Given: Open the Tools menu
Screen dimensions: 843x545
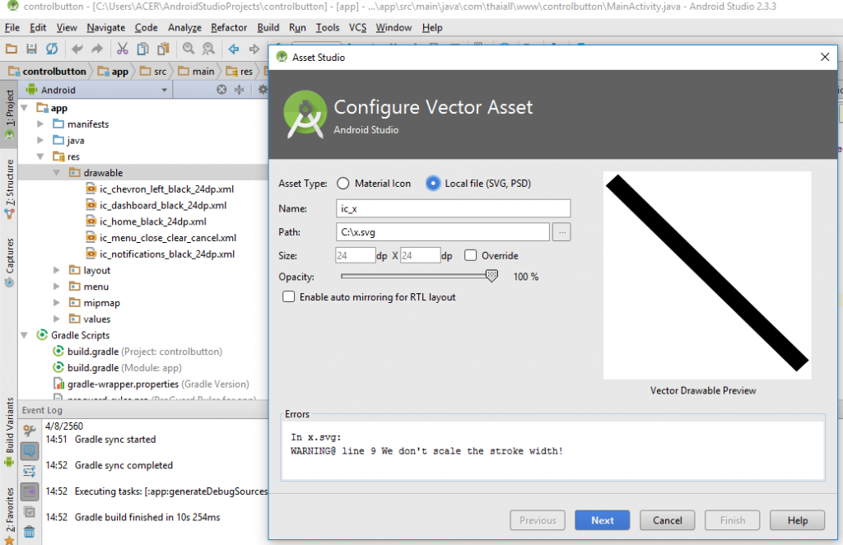Looking at the screenshot, I should coord(328,27).
